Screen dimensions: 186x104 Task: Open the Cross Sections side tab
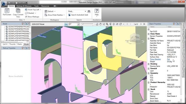pos(183,48)
